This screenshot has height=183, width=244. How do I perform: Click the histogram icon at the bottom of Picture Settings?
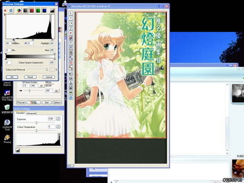tap(18, 150)
